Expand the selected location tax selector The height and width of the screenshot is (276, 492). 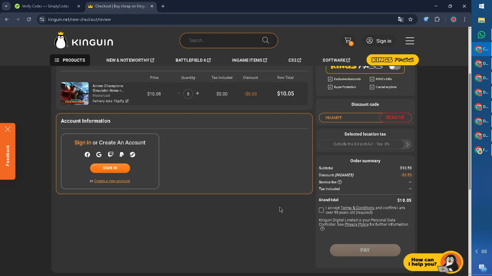point(407,144)
